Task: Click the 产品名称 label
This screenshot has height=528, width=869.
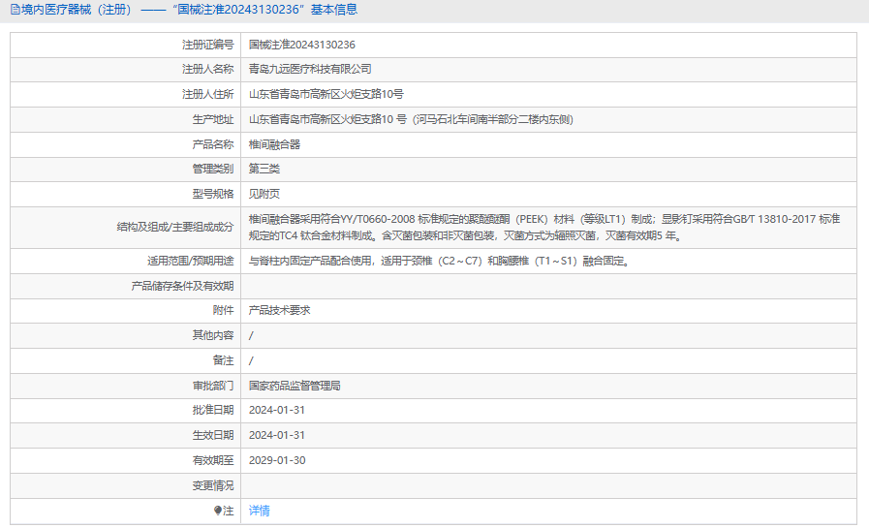Action: pos(213,144)
